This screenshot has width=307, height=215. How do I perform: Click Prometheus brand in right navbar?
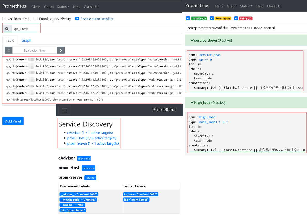(197, 6)
